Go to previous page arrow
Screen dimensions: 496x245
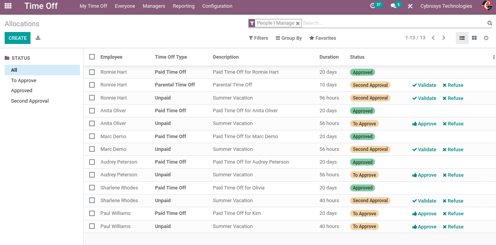tap(433, 38)
